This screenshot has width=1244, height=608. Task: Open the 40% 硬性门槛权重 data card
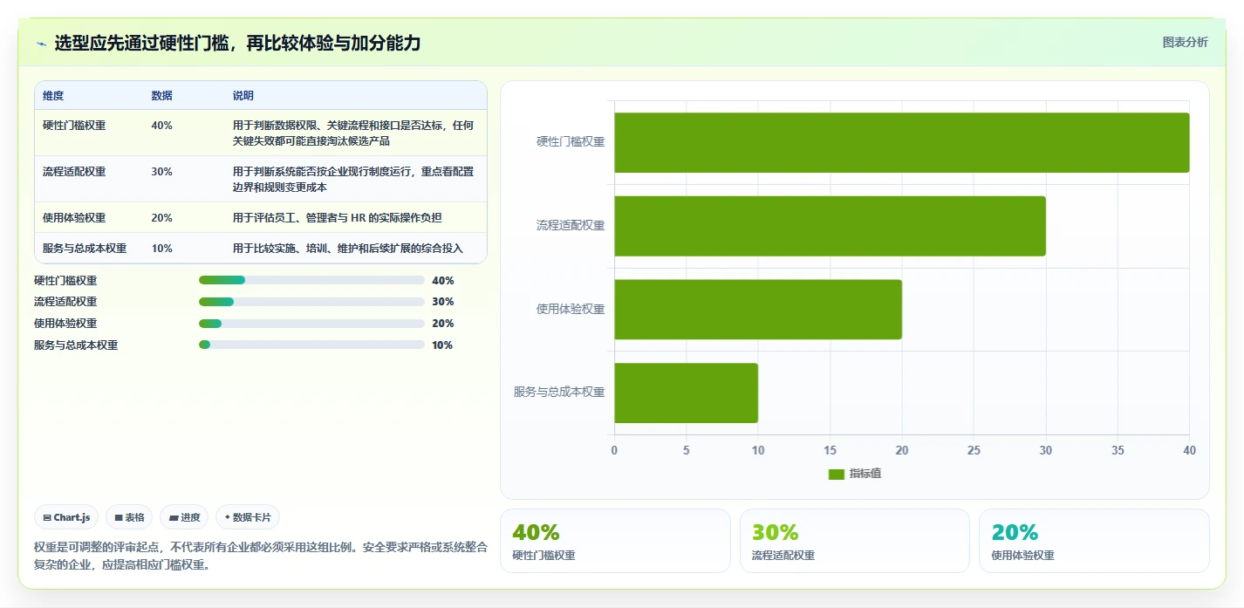[615, 541]
